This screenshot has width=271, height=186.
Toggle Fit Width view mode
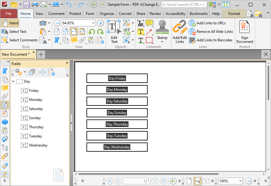(74, 32)
